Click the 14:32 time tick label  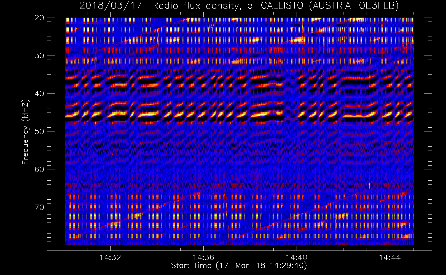click(x=110, y=258)
